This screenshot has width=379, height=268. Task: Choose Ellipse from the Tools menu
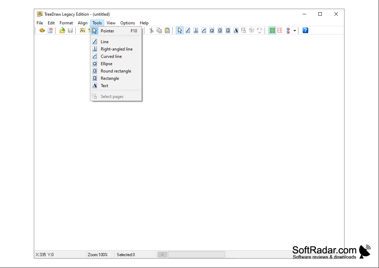[116, 64]
